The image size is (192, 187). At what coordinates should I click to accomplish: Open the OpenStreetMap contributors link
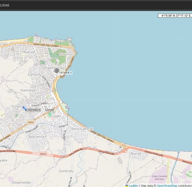[167, 185]
